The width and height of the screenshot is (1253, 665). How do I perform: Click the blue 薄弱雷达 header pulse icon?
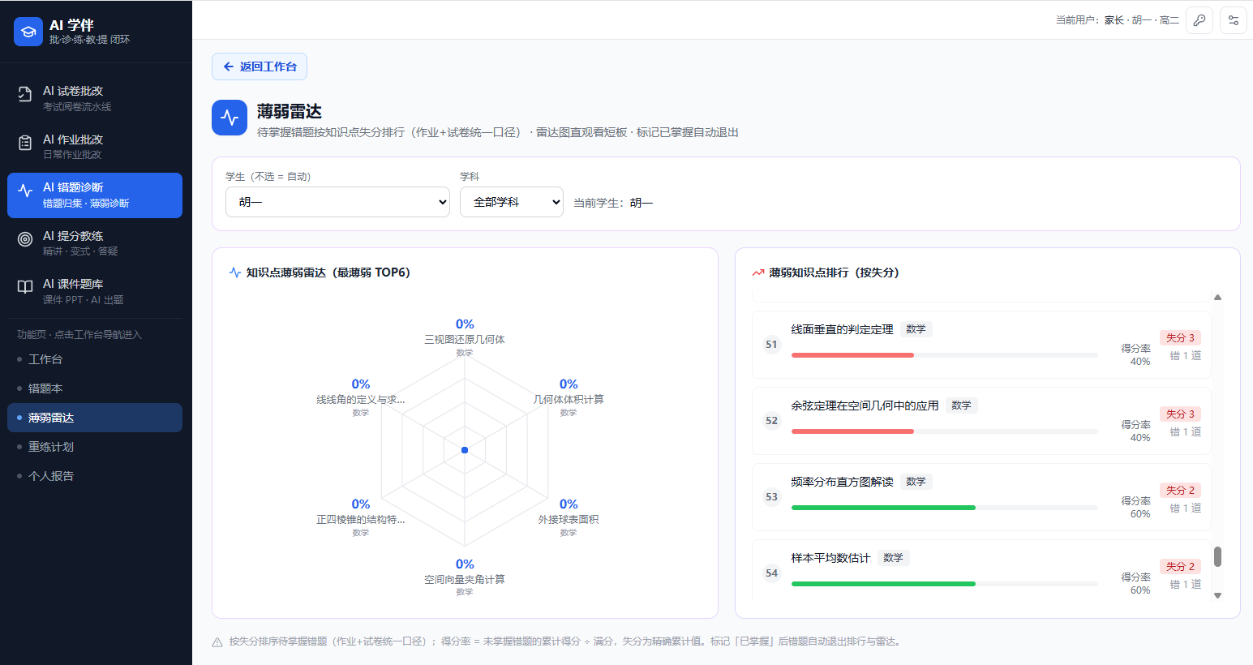(x=230, y=118)
